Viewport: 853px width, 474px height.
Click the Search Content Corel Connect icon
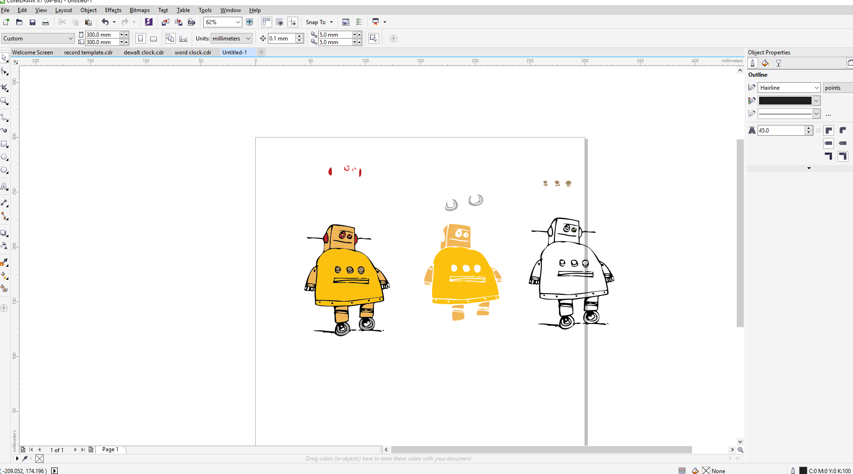coord(149,22)
